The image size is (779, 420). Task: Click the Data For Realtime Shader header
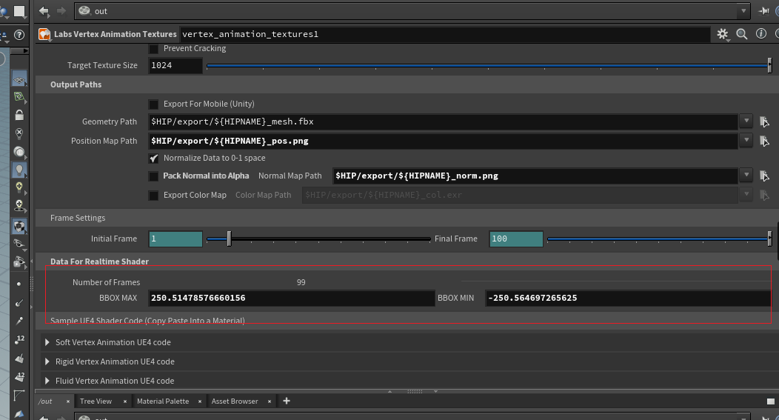(99, 261)
